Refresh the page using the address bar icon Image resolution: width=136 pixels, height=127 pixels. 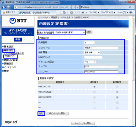[x=74, y=7]
